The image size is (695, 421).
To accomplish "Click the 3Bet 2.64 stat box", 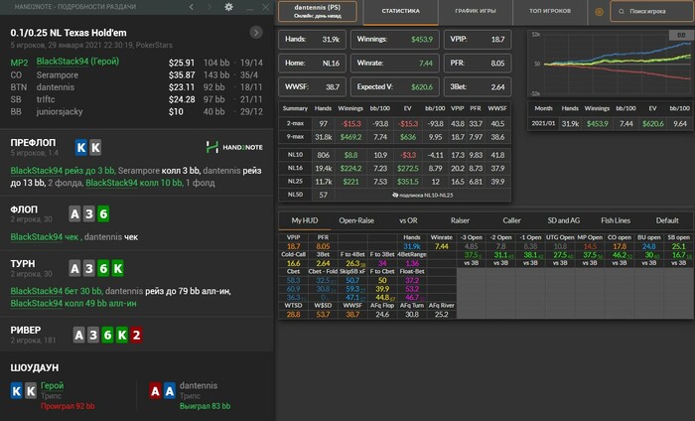I will 478,87.
